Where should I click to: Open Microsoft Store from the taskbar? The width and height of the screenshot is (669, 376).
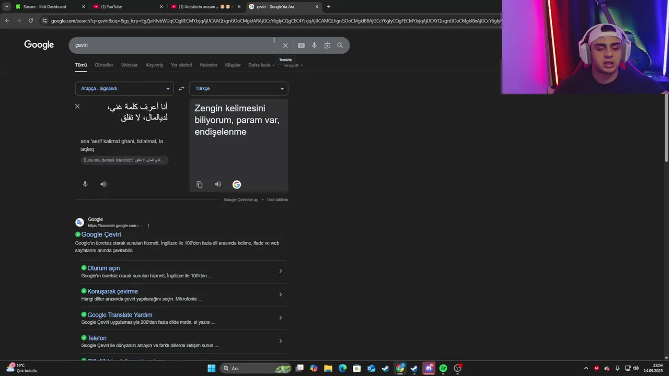pyautogui.click(x=357, y=368)
